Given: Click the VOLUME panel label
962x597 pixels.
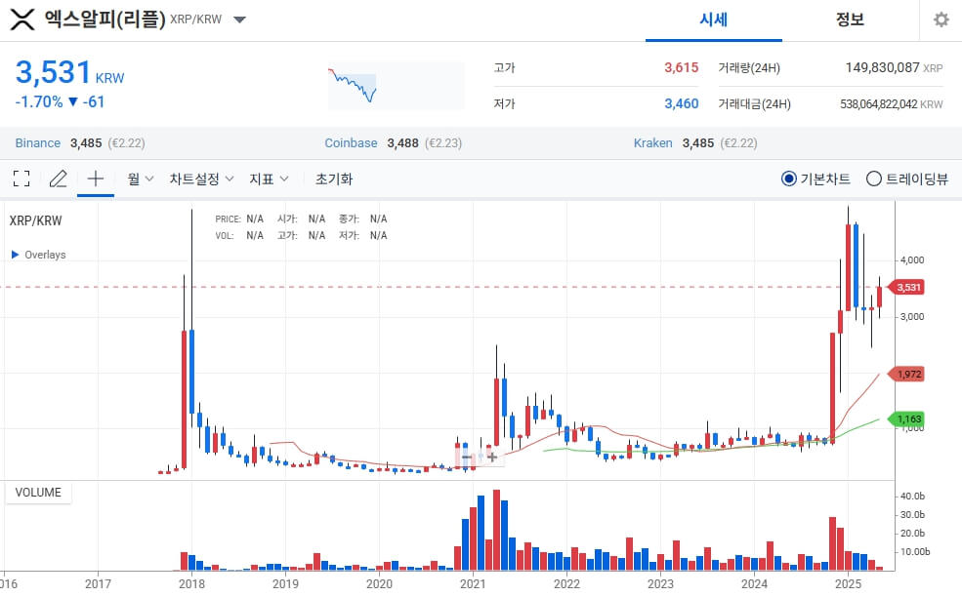Looking at the screenshot, I should click(38, 493).
